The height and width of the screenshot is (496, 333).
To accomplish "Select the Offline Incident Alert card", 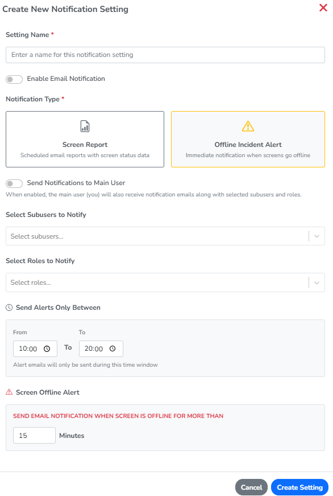I will (x=248, y=139).
